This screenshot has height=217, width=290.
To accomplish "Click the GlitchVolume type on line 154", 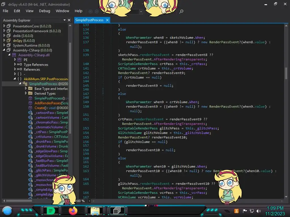I will pos(130,133).
